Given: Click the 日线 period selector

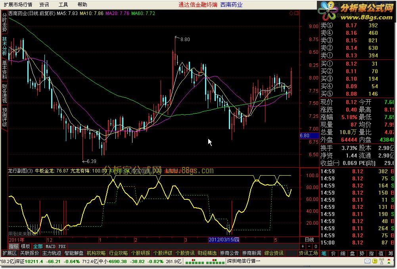Looking at the screenshot, I should pos(309,239).
